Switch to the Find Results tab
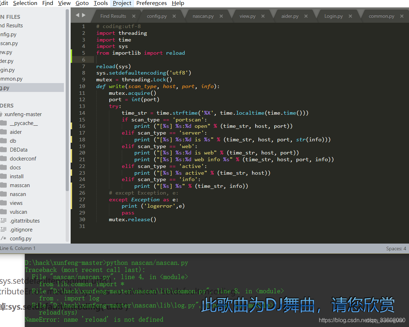This screenshot has width=409, height=327. 113,16
